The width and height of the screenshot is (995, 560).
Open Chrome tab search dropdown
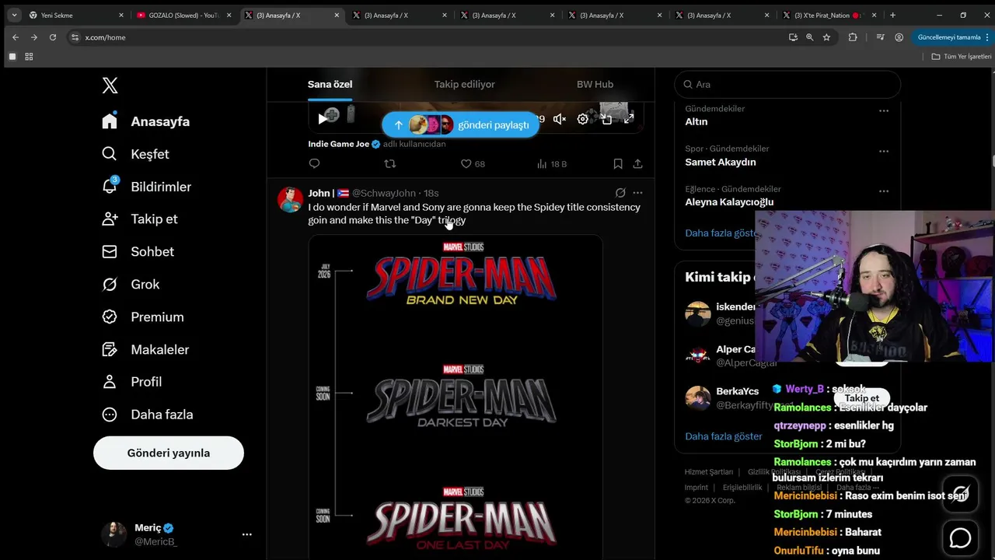pos(14,15)
